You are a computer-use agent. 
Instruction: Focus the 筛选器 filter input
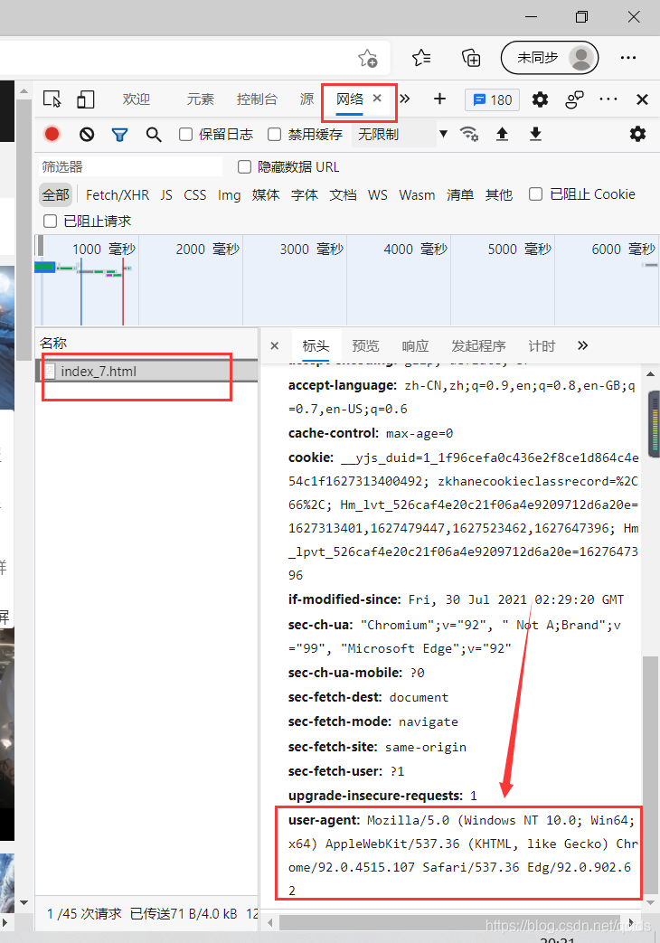pyautogui.click(x=130, y=166)
